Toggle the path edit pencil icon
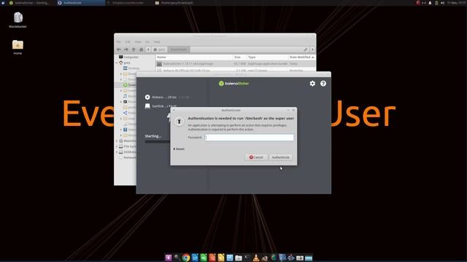The height and width of the screenshot is (262, 467). tap(306, 49)
